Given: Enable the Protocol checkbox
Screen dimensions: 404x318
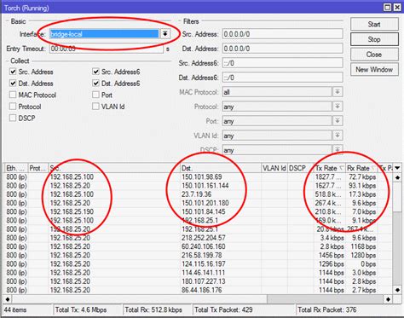Looking at the screenshot, I should pos(13,107).
